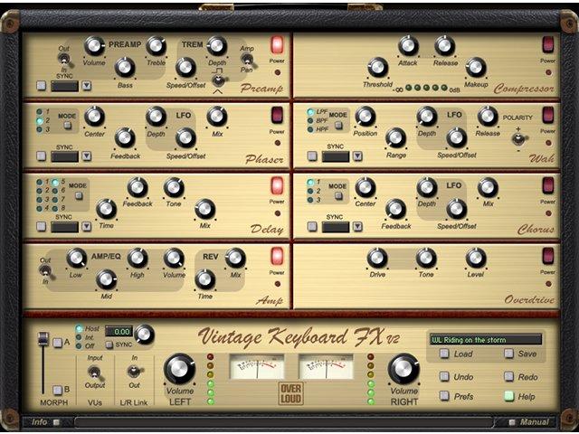Click the Chorus Center knob
Screen dimensions: 579x434
point(365,187)
